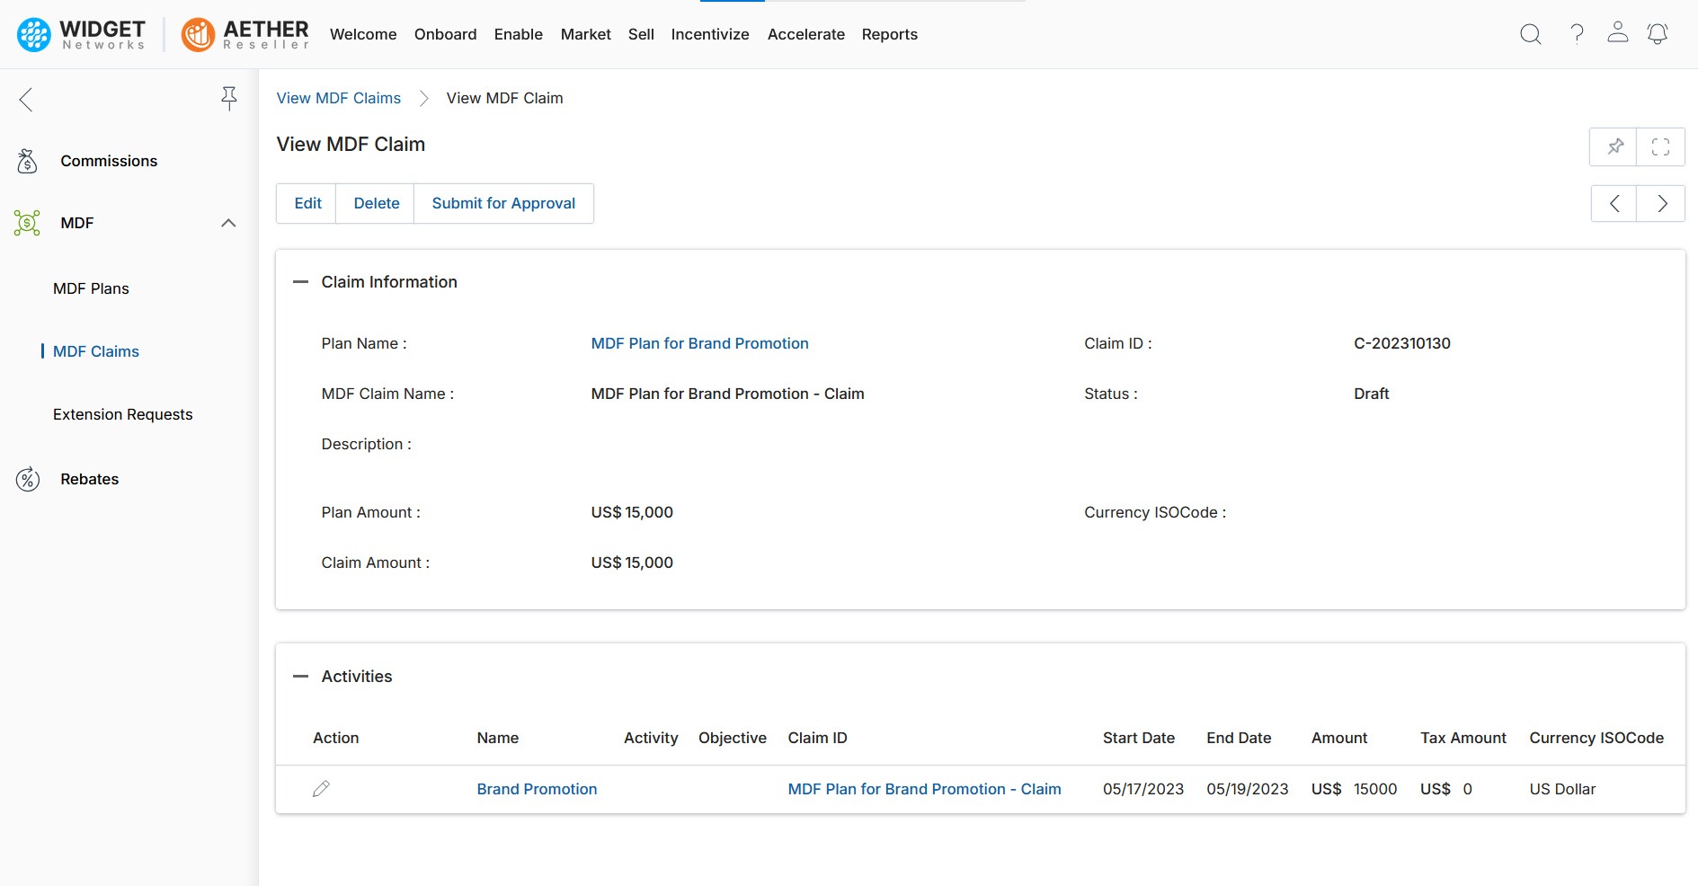The width and height of the screenshot is (1698, 886).
Task: Open the Incentivize menu
Action: coord(709,34)
